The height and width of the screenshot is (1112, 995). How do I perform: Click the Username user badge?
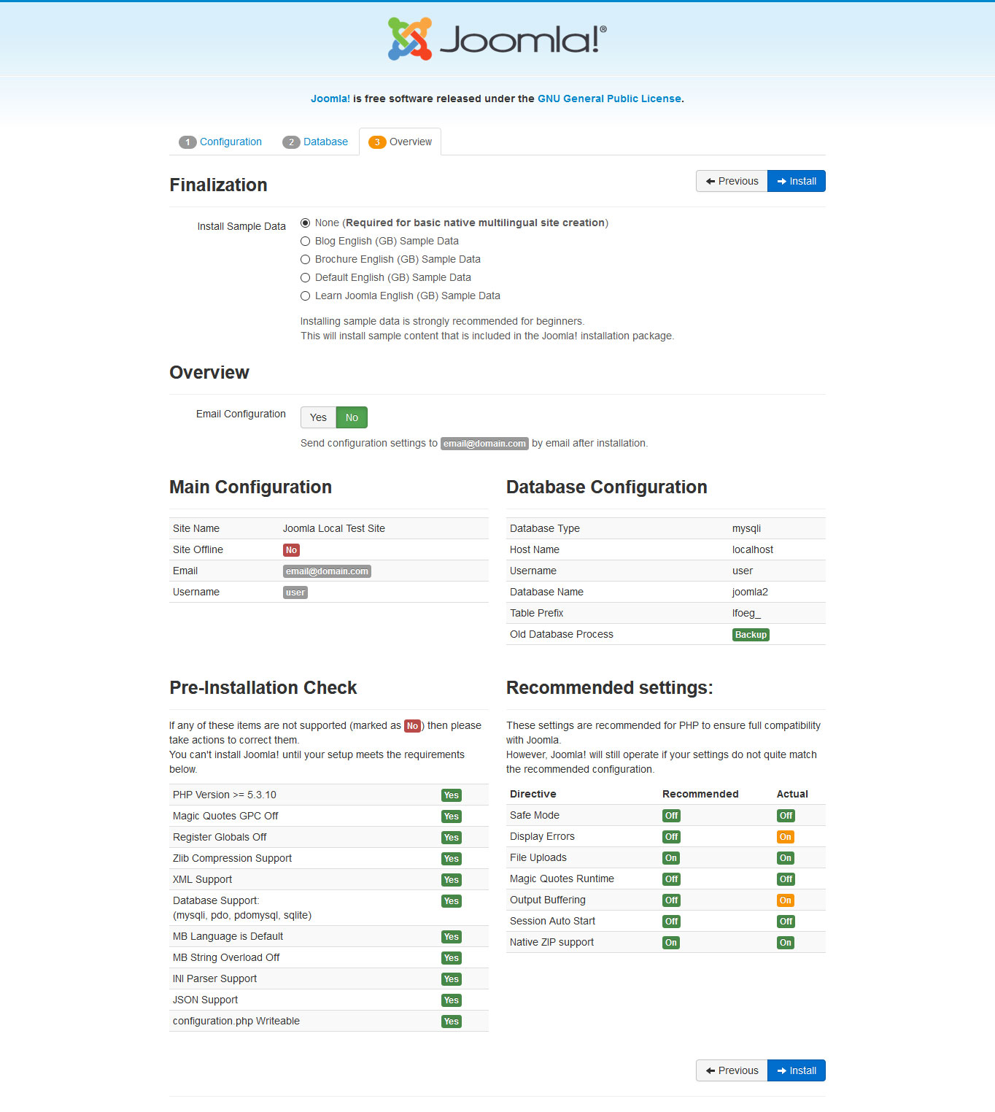tap(295, 592)
